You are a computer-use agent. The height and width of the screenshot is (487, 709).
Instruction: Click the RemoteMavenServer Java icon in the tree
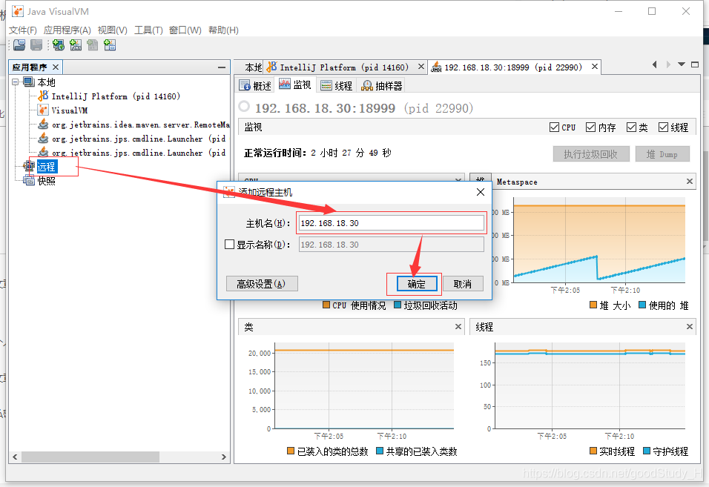click(44, 124)
